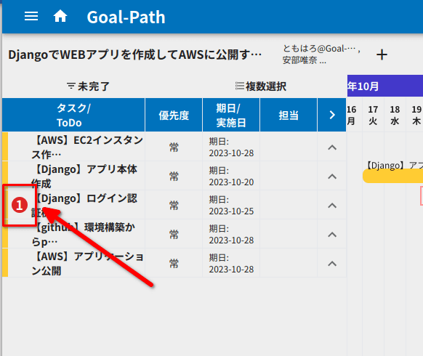This screenshot has height=356, width=423.
Task: Collapse the EC2インスタンス task row chevron
Action: click(332, 147)
